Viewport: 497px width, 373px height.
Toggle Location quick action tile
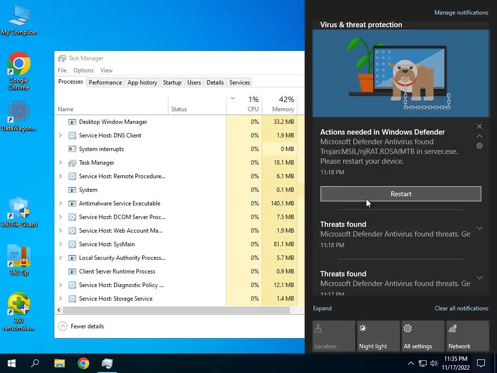pos(334,336)
